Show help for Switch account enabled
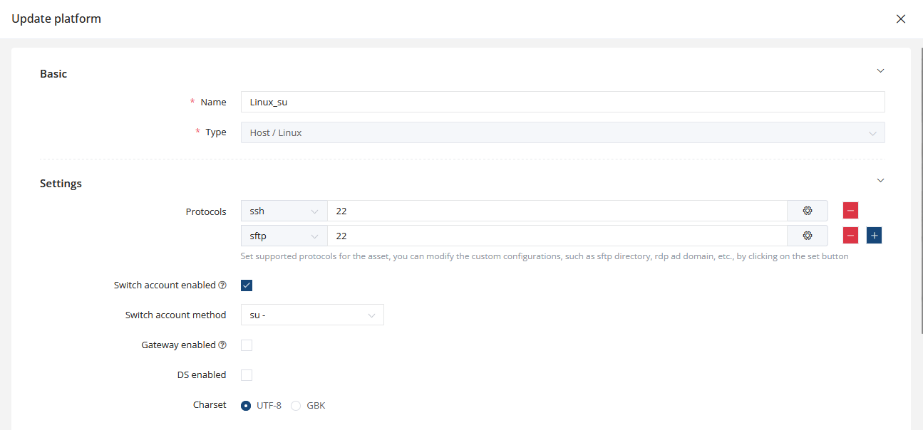 (222, 285)
